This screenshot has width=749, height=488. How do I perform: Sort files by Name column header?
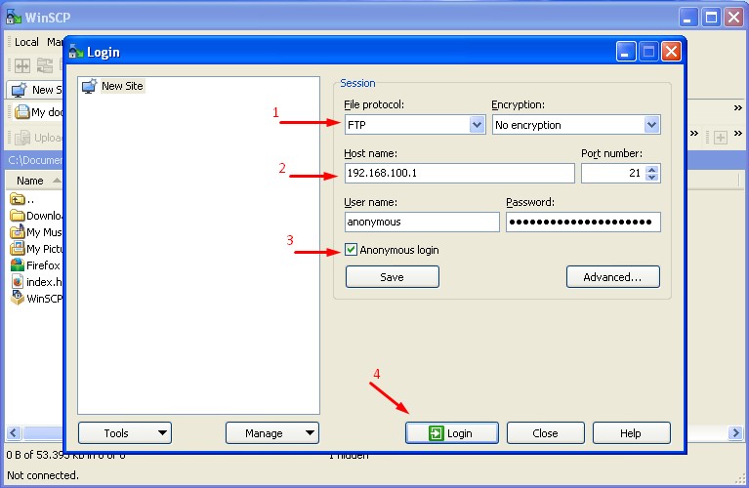(x=30, y=181)
